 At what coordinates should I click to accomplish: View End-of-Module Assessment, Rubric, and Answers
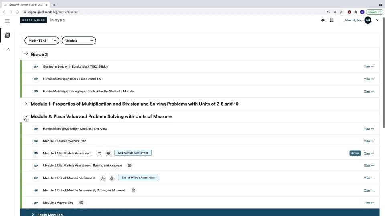tap(369, 190)
